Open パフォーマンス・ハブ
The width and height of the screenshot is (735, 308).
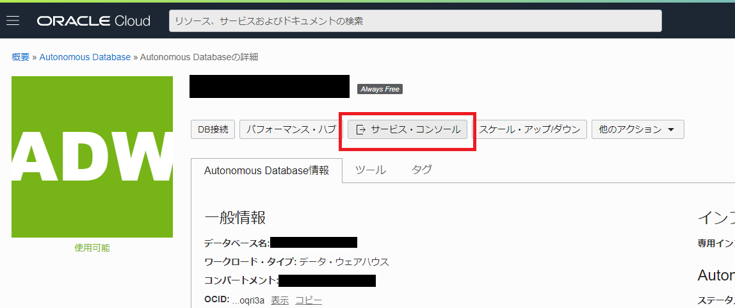[291, 129]
